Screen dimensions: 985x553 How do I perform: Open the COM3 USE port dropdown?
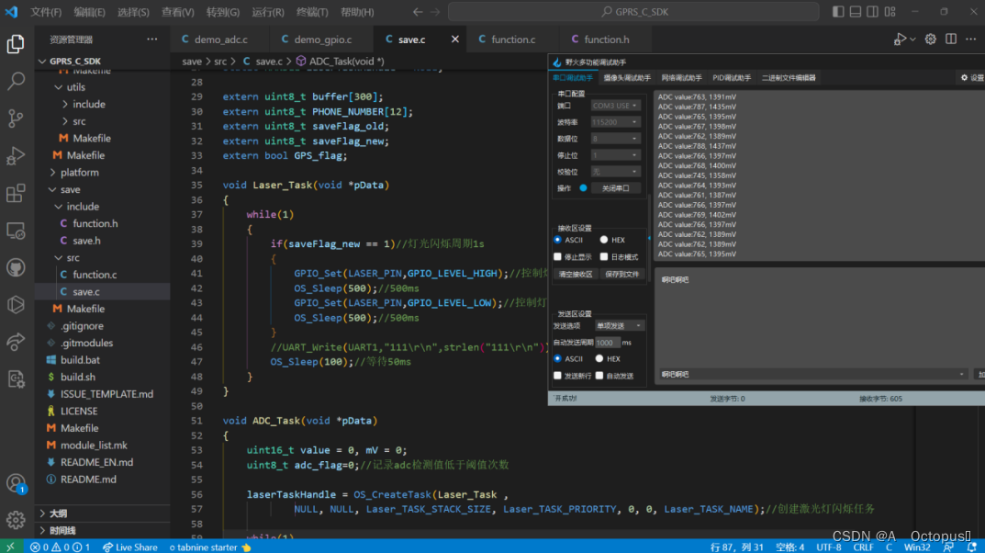(614, 106)
